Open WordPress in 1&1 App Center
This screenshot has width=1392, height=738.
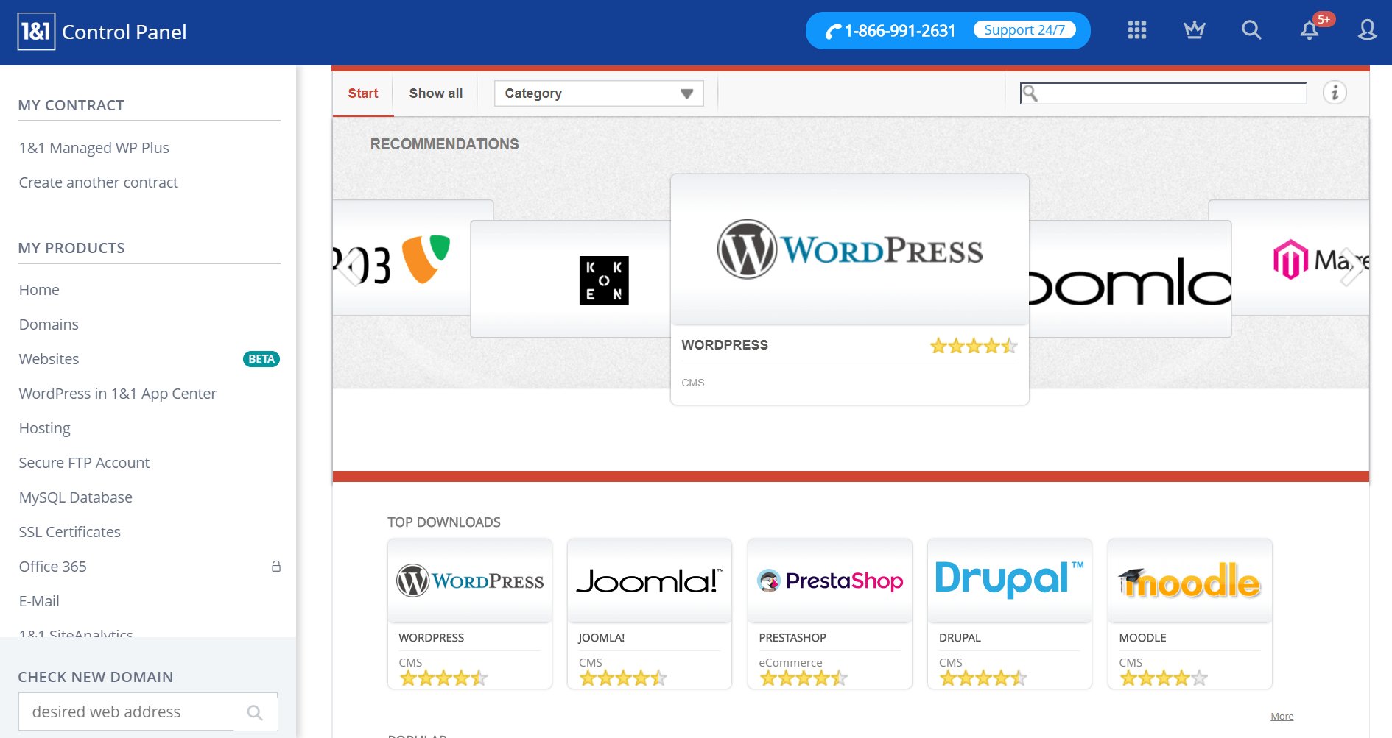point(118,394)
